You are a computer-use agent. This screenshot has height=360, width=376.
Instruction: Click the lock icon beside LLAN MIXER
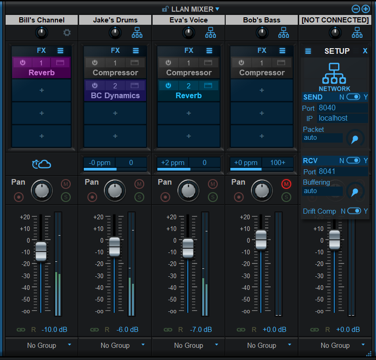pos(165,9)
